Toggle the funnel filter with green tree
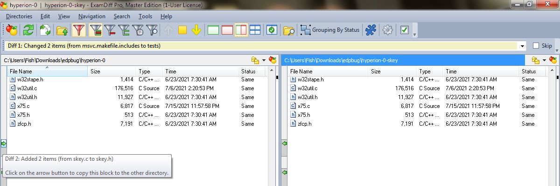This screenshot has width=560, height=186. pyautogui.click(x=124, y=30)
